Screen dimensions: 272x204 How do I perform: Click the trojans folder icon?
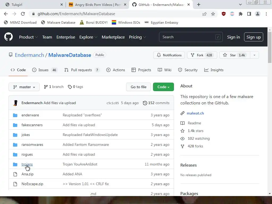click(x=15, y=164)
